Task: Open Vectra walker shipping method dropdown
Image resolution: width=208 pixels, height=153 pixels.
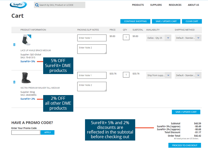Action: (x=188, y=75)
